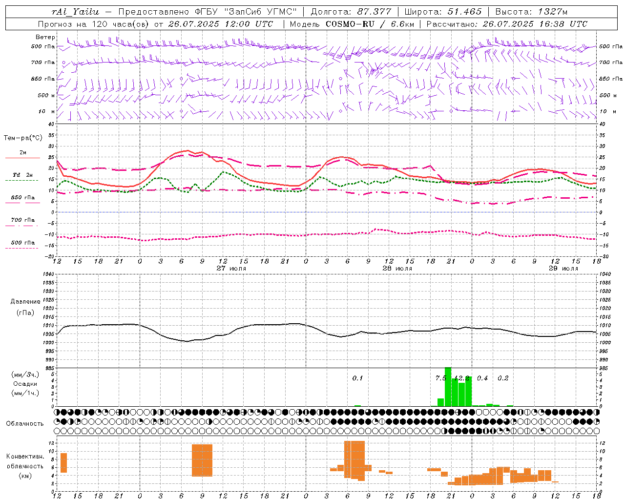Click the 28 июля date label

(397, 269)
